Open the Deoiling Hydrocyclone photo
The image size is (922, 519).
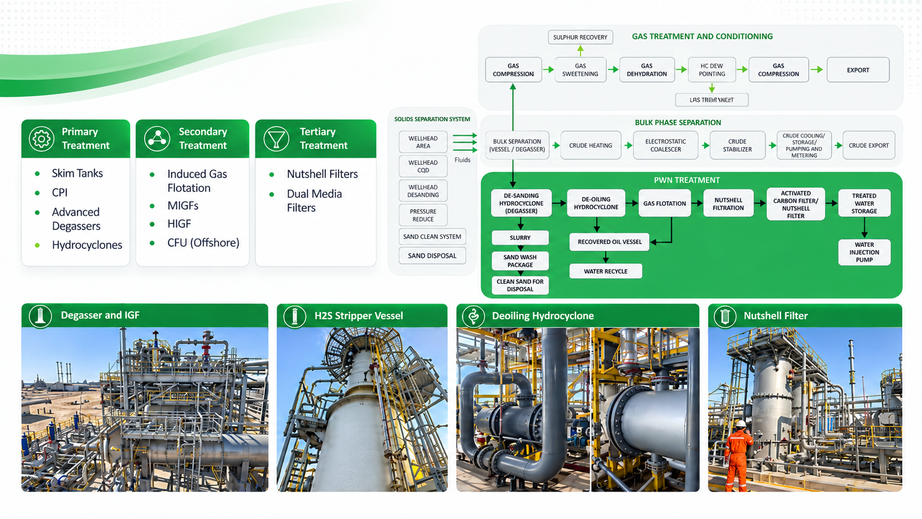tap(578, 409)
